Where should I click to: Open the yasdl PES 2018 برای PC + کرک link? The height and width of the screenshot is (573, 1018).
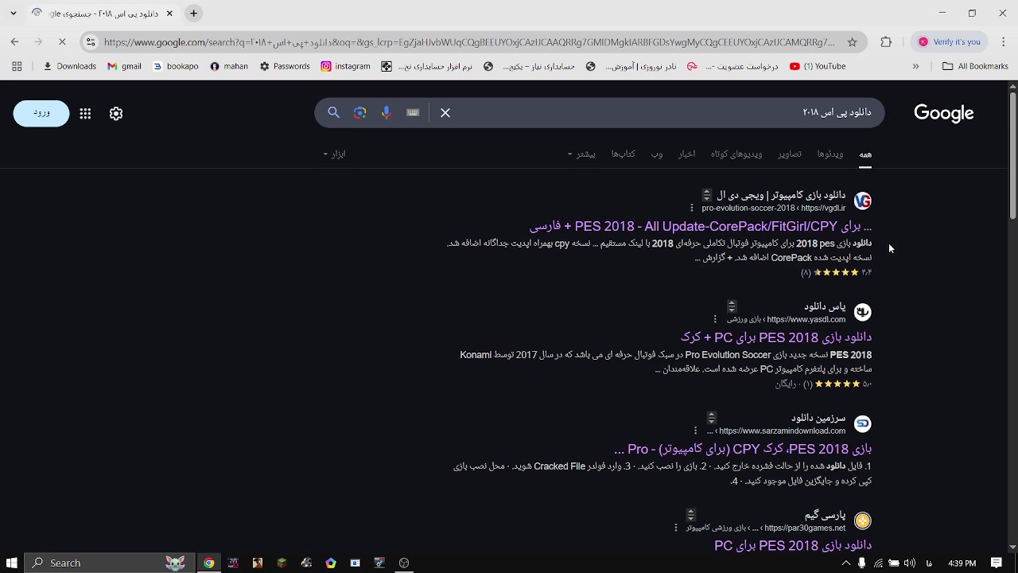pos(776,337)
